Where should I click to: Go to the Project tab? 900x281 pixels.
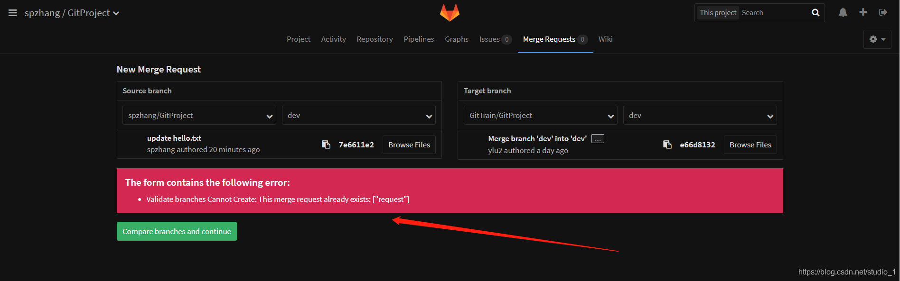299,39
